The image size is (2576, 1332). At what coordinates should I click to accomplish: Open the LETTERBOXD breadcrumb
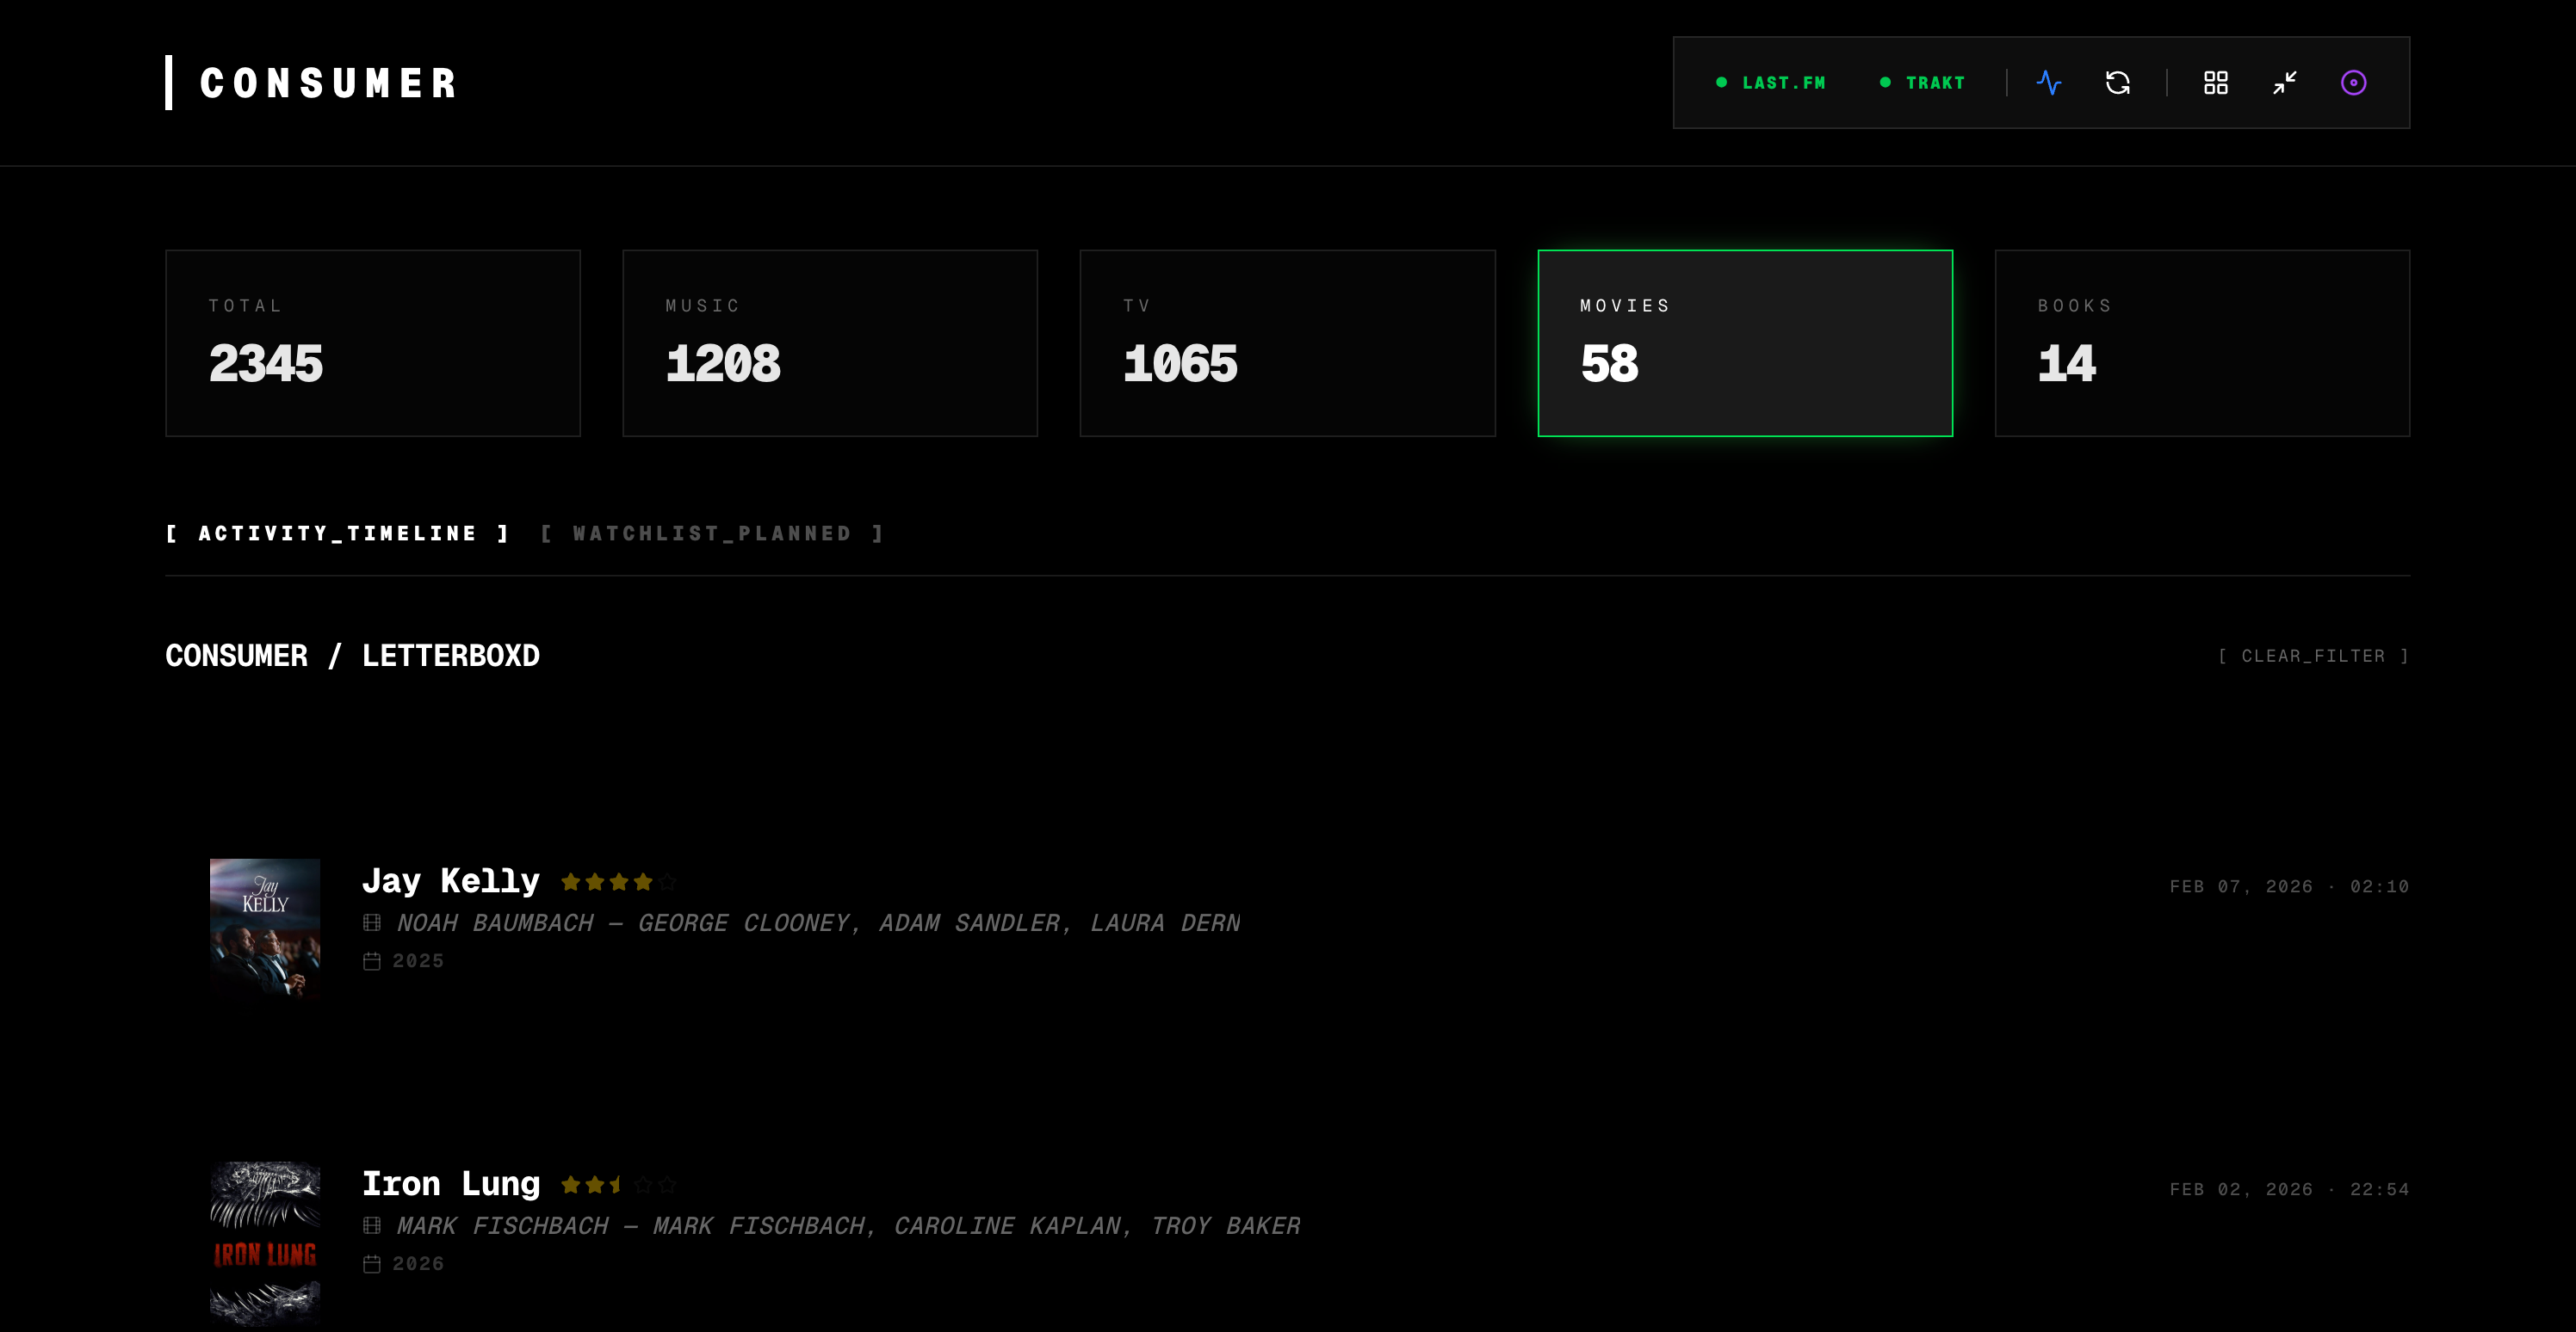point(452,656)
